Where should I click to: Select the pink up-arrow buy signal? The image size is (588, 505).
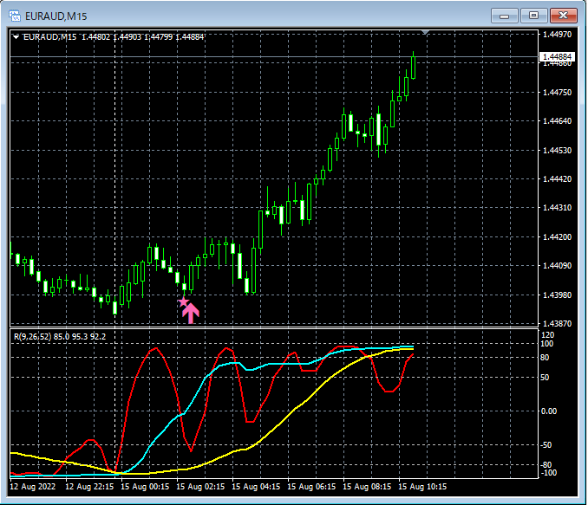(191, 314)
